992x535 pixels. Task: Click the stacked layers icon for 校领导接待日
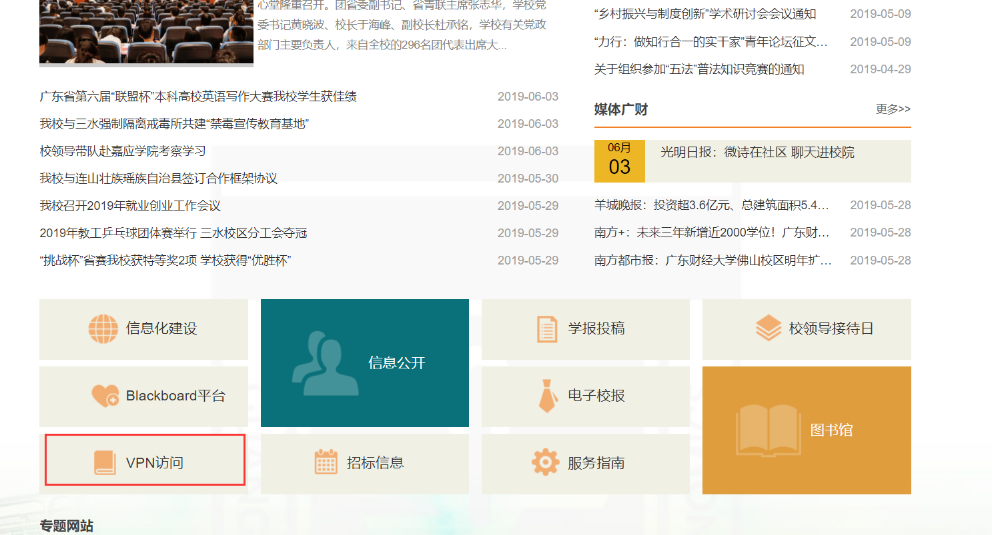(x=769, y=328)
